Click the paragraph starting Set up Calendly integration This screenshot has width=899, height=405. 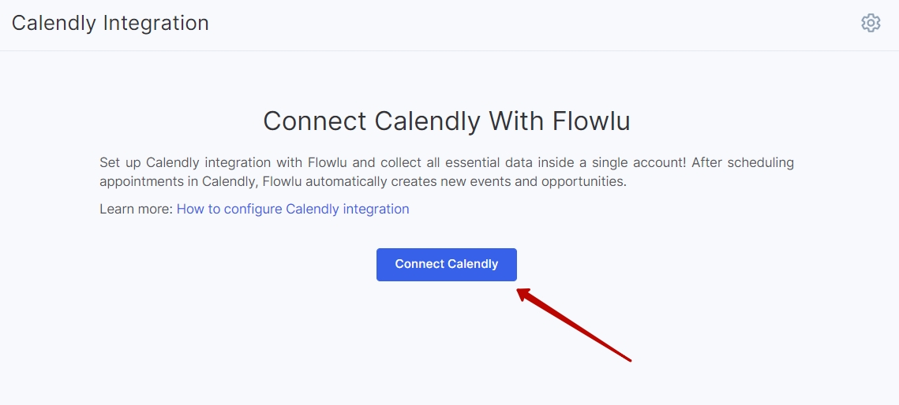(447, 173)
